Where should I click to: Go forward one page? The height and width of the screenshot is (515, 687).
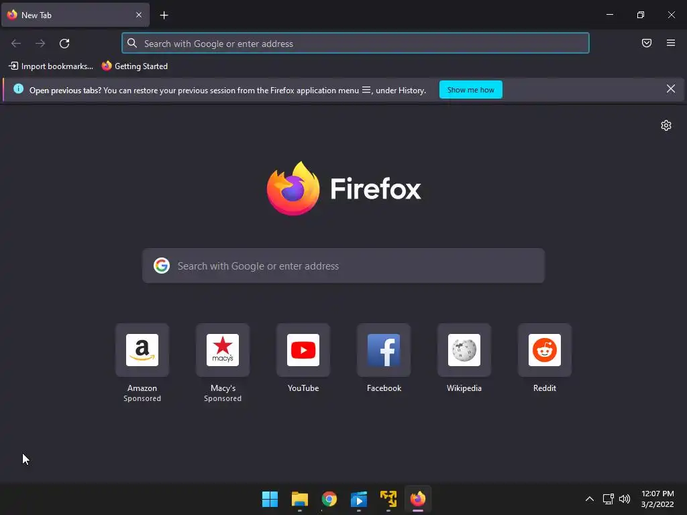pyautogui.click(x=40, y=44)
